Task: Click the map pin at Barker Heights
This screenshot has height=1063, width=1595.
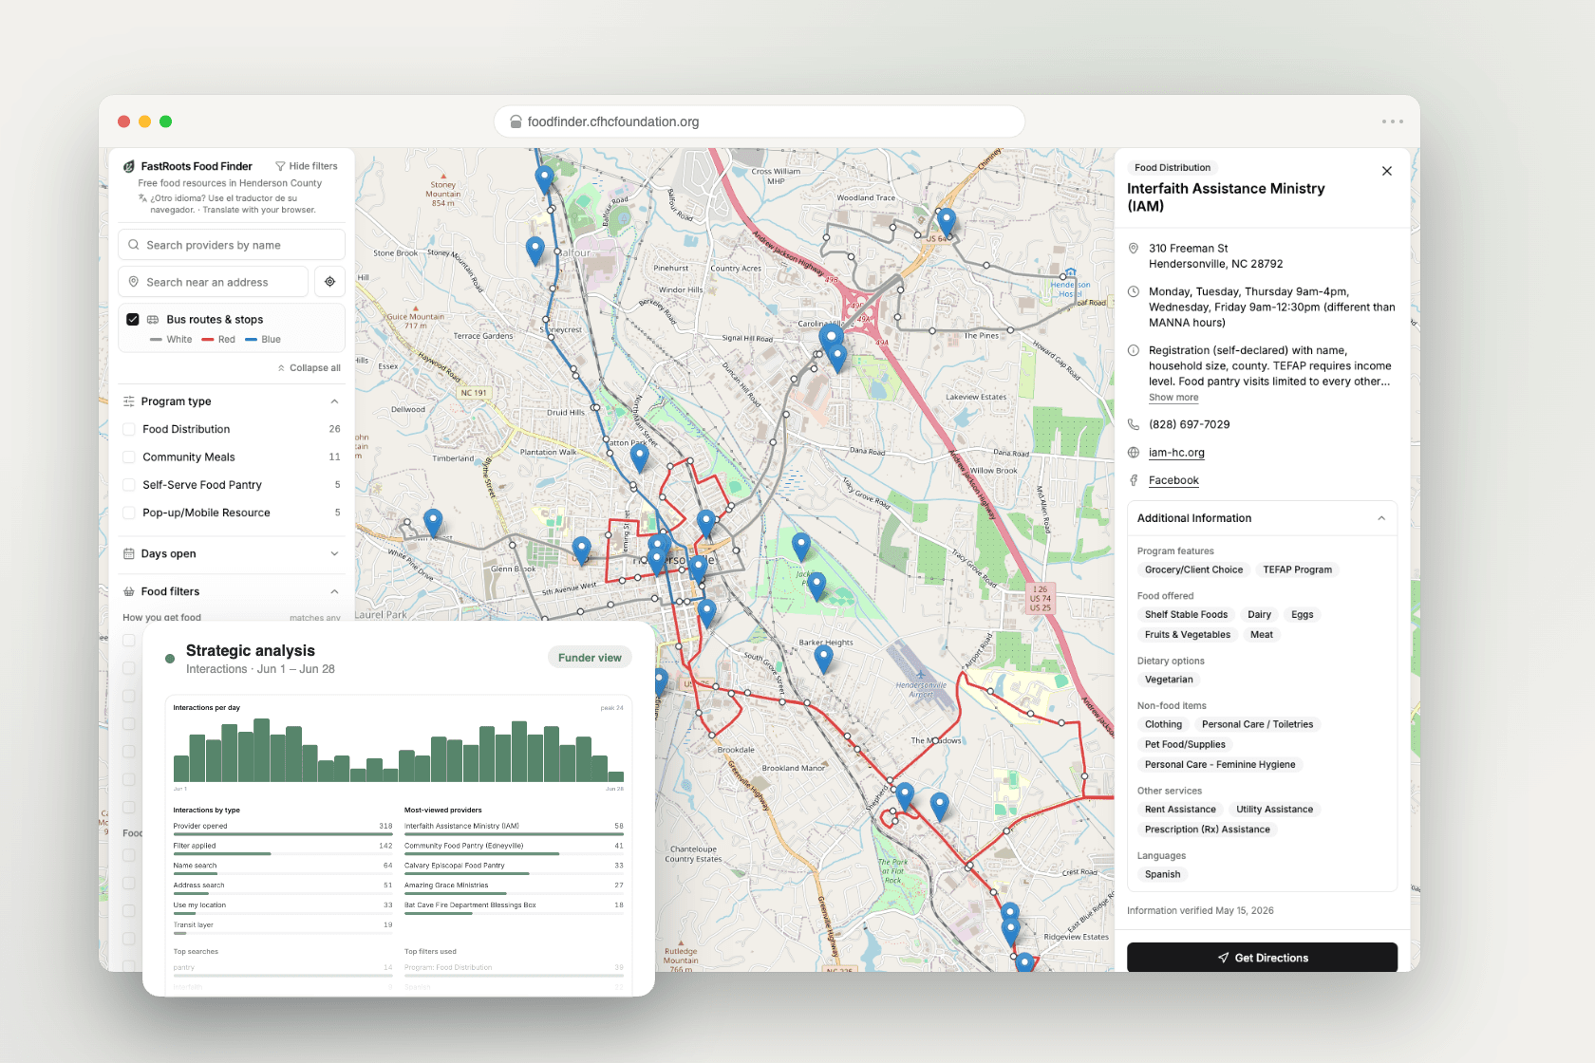Action: pos(824,658)
